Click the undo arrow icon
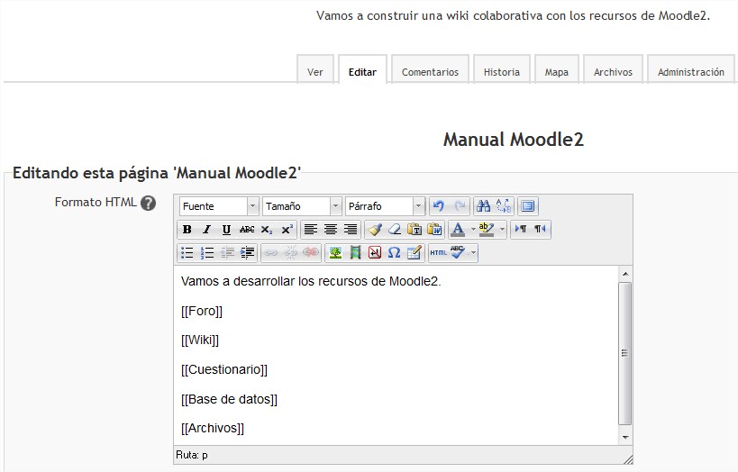The width and height of the screenshot is (738, 472). 438,206
